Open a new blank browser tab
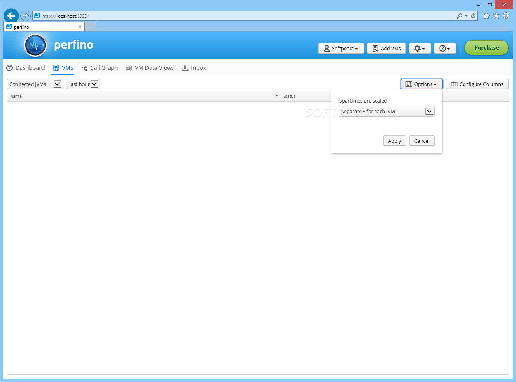516x382 pixels. click(90, 27)
